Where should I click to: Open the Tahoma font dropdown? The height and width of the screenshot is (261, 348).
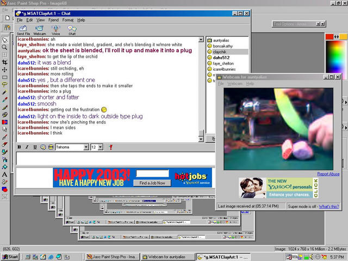pos(86,147)
